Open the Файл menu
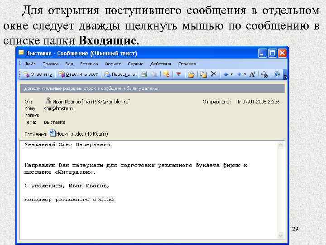The image size is (326, 245). pos(30,64)
